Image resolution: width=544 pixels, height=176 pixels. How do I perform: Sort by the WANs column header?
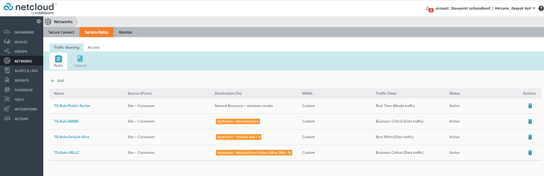307,93
